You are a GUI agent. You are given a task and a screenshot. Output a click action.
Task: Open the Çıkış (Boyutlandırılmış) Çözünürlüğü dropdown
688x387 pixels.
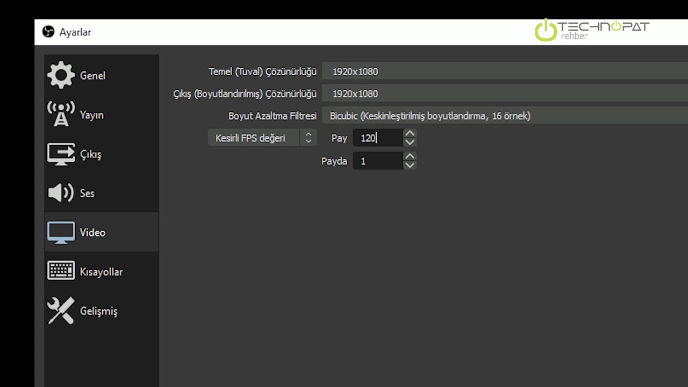coord(505,94)
